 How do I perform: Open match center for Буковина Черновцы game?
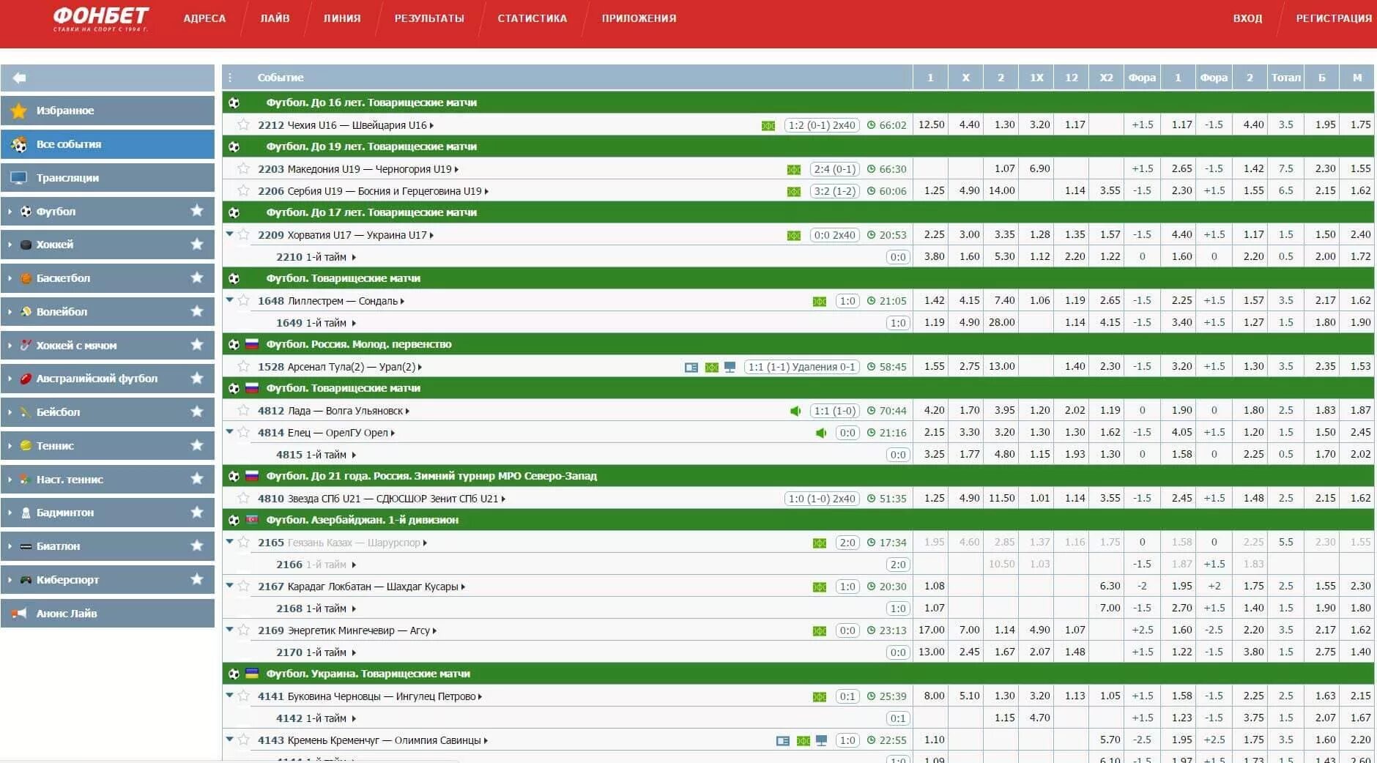point(820,696)
